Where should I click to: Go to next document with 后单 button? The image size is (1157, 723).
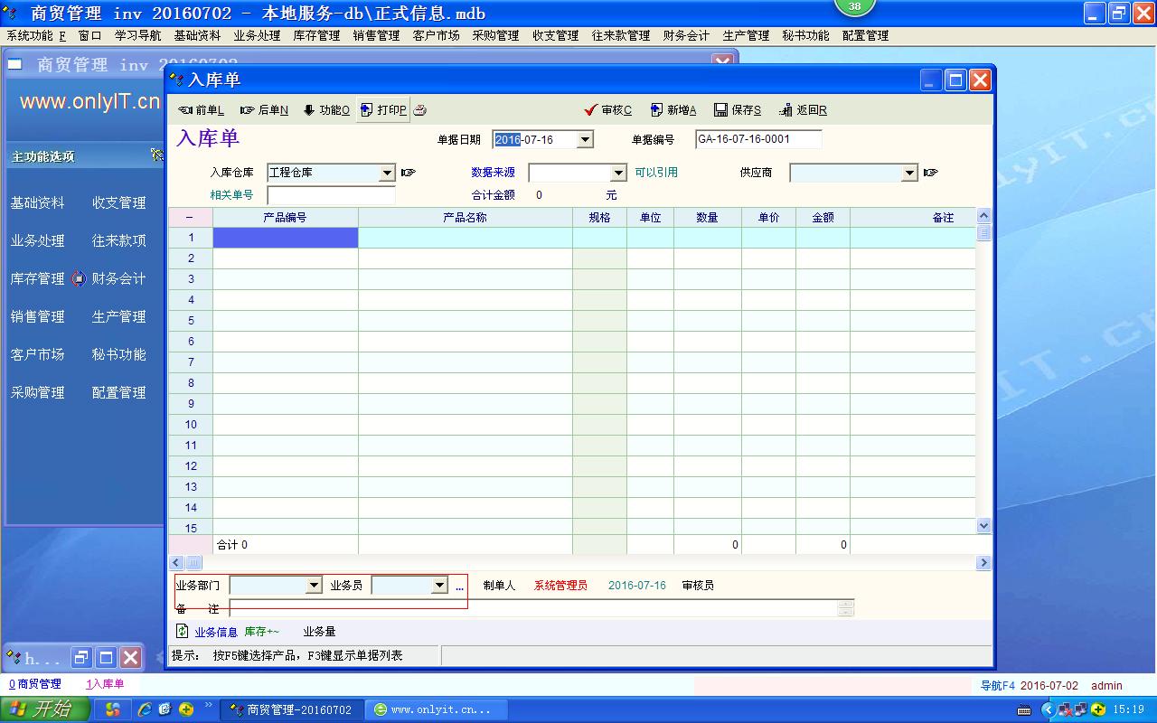[x=264, y=110]
